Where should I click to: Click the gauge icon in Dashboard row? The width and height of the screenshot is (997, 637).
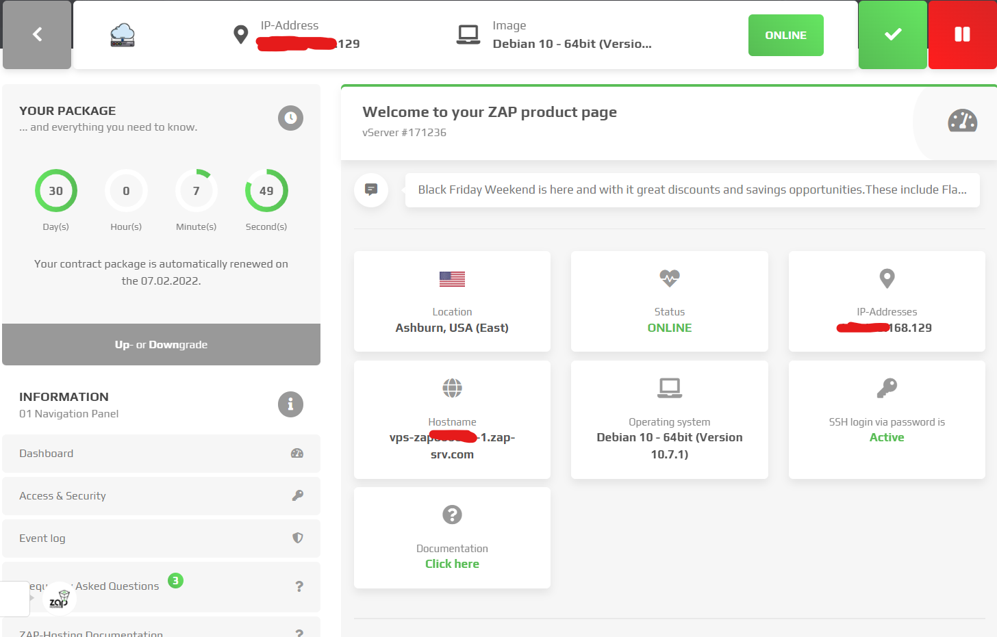point(297,453)
